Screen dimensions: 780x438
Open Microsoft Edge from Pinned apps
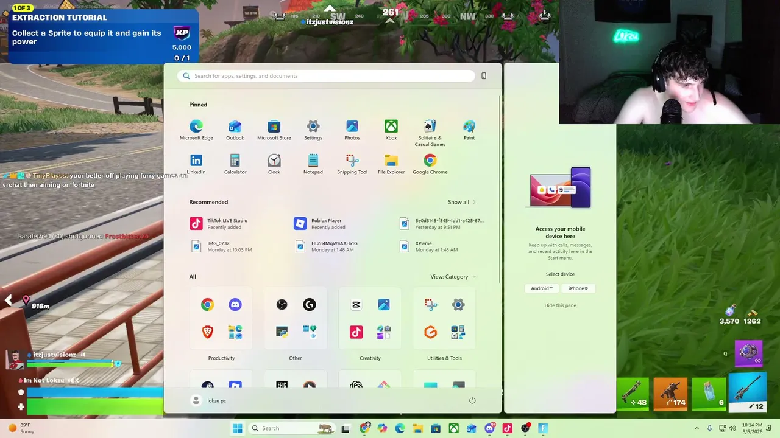click(196, 130)
